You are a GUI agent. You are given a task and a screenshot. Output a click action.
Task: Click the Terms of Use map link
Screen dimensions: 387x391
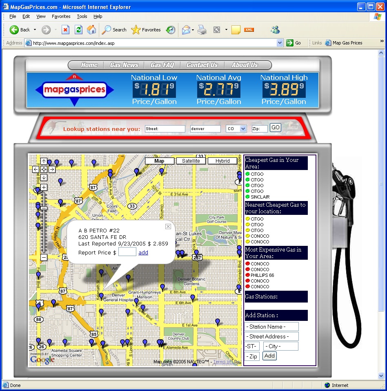pos(227,362)
